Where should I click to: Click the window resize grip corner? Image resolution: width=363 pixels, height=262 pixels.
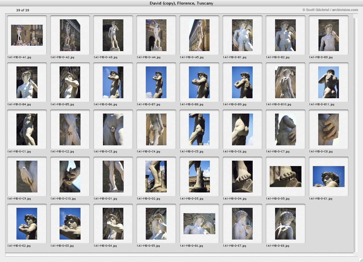360,259
